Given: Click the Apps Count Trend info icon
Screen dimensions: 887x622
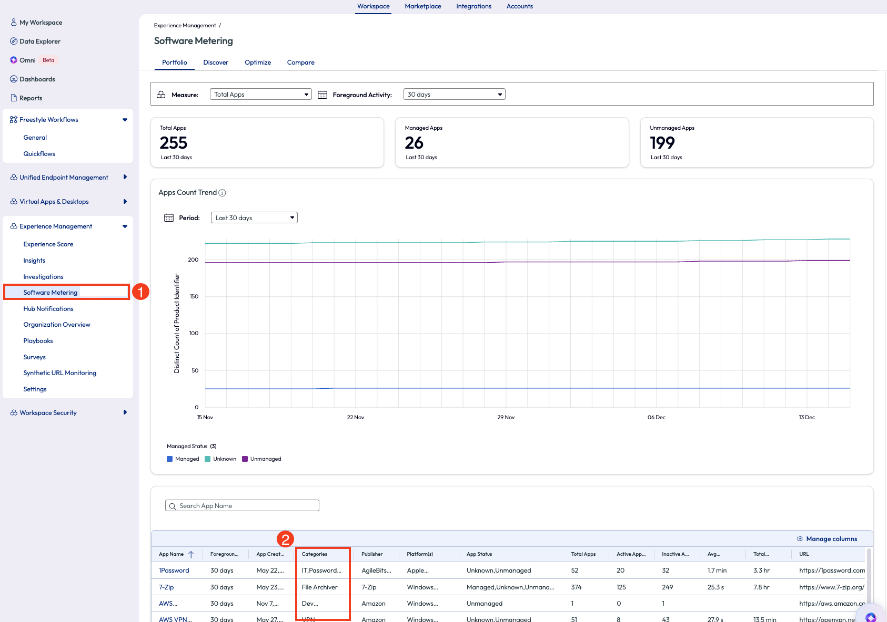Looking at the screenshot, I should [222, 193].
